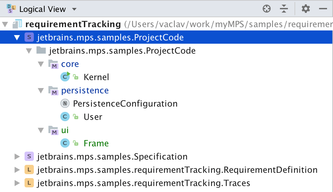This screenshot has height=192, width=333.
Task: Collapse the requirementTracking project root
Action: pos(5,24)
